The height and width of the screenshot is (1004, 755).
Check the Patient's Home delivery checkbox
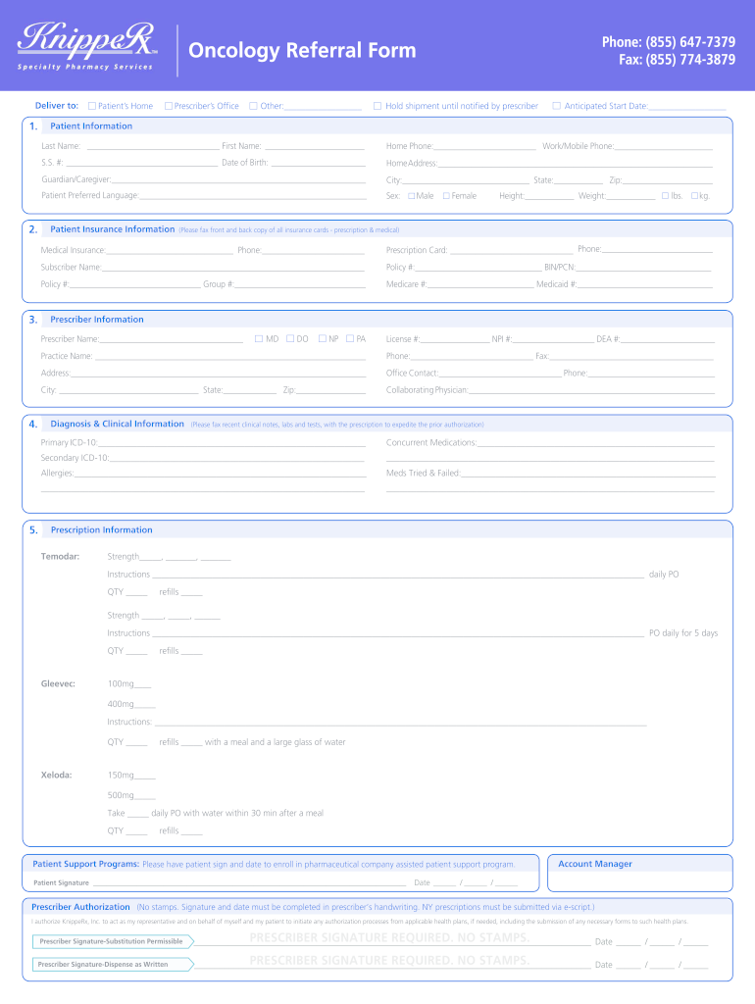pos(91,106)
